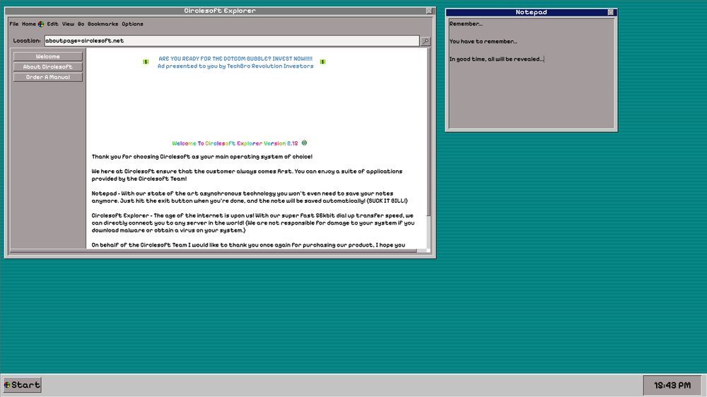This screenshot has width=707, height=397.
Task: Click the right dollar icon in the ad
Action: (322, 61)
